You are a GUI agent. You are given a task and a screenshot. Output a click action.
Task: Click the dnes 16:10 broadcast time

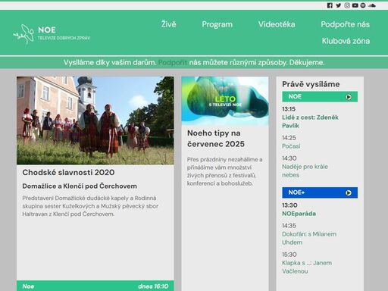click(153, 286)
